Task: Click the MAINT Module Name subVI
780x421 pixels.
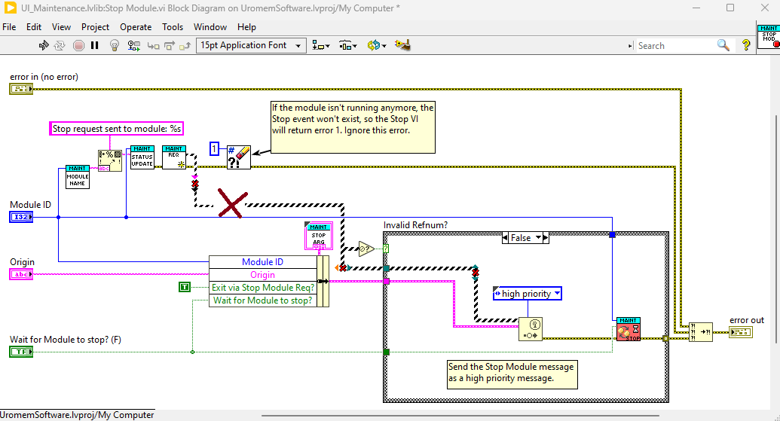Action: (78, 177)
